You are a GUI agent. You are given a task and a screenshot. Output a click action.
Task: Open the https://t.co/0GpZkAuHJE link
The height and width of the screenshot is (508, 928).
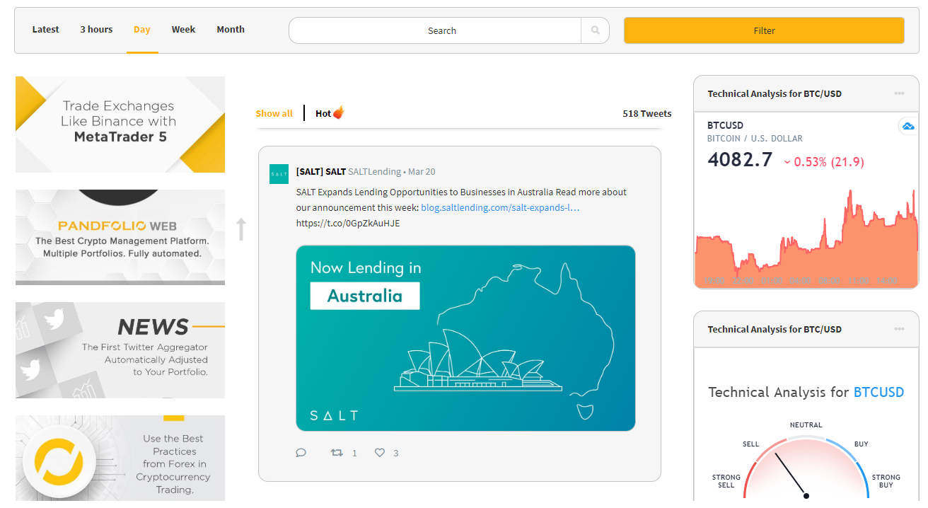pyautogui.click(x=348, y=224)
